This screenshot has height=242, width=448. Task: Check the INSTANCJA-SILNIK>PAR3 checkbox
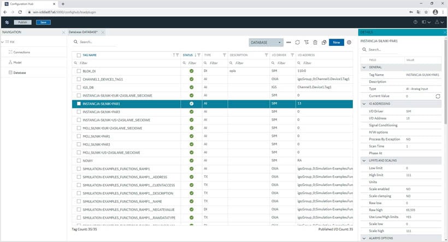tap(79, 112)
